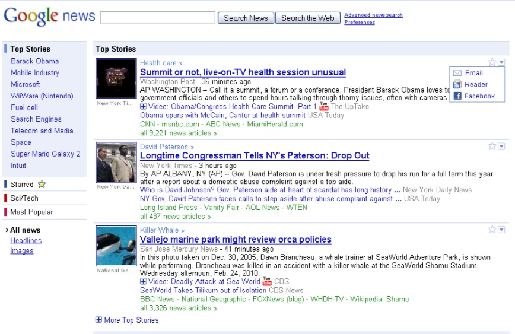Click the Search News button
The height and width of the screenshot is (334, 515).
246,18
